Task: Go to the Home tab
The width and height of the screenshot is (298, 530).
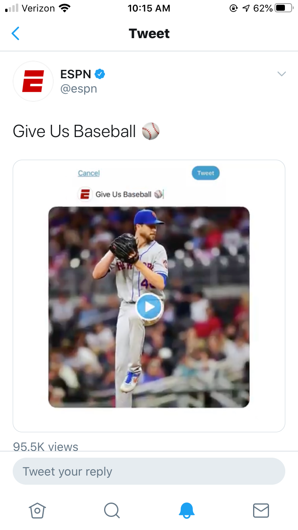Action: click(x=37, y=510)
